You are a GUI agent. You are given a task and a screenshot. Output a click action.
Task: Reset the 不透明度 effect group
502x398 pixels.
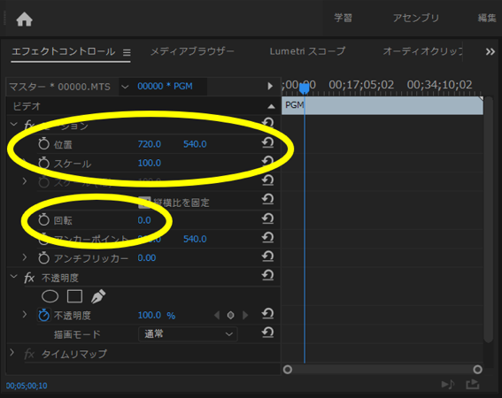(x=268, y=275)
